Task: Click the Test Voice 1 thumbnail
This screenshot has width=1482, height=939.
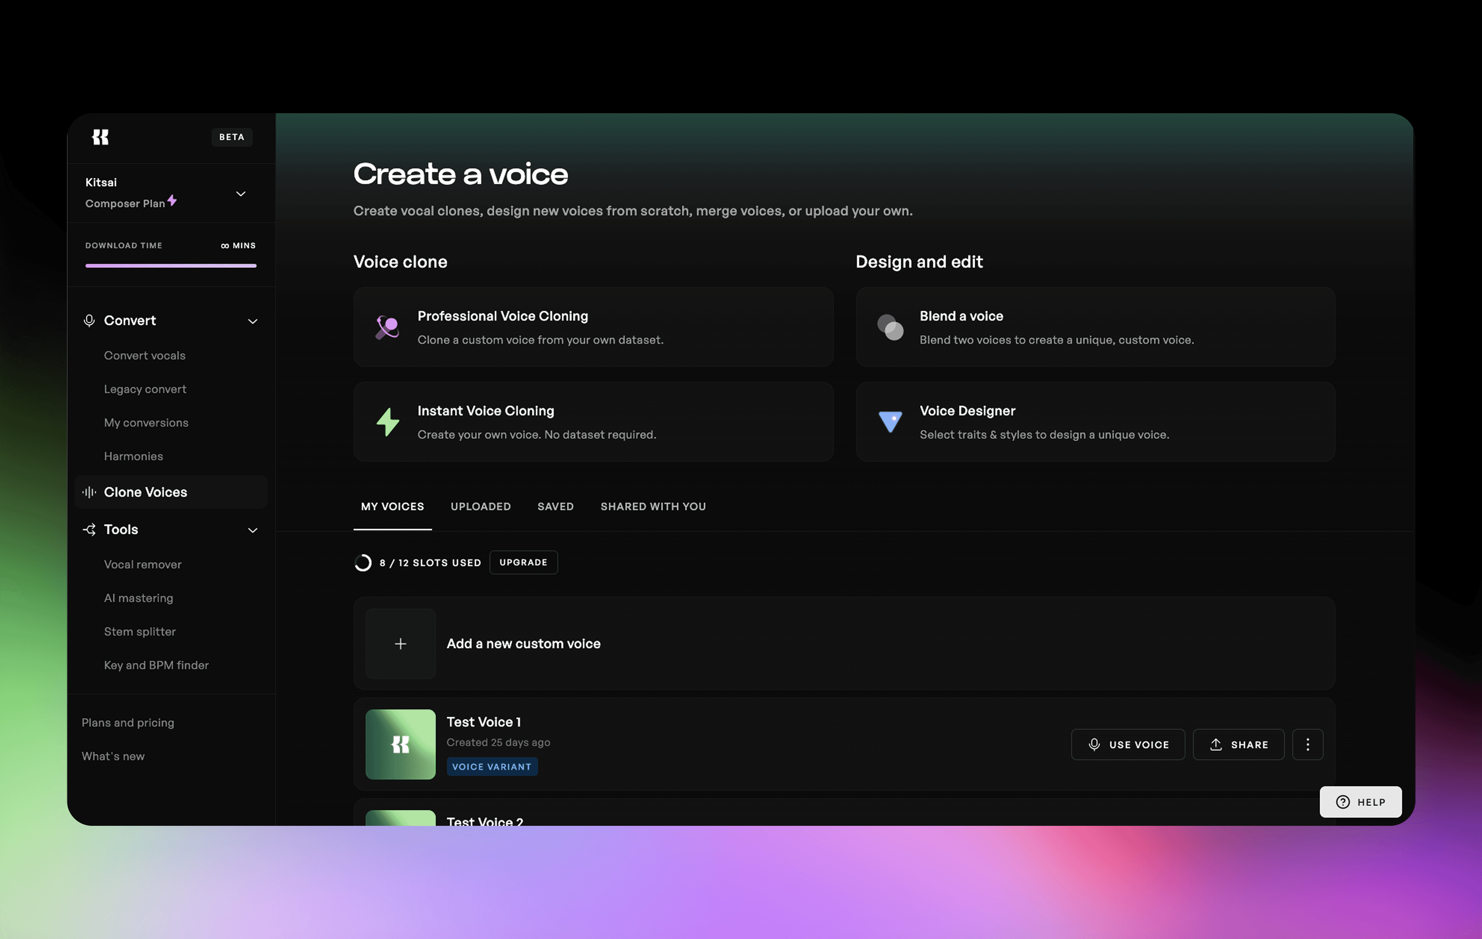Action: (x=401, y=744)
